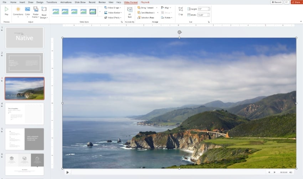Click the video timeline seek bar
Image resolution: width=303 pixels, height=179 pixels.
pos(168,172)
